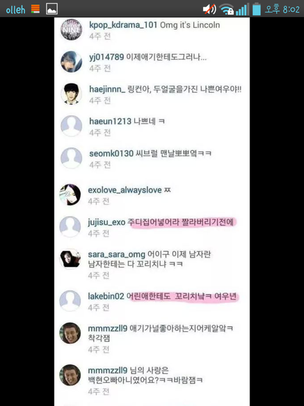Tap the cellular signal bars icon
The image size is (304, 406).
[x=243, y=10]
